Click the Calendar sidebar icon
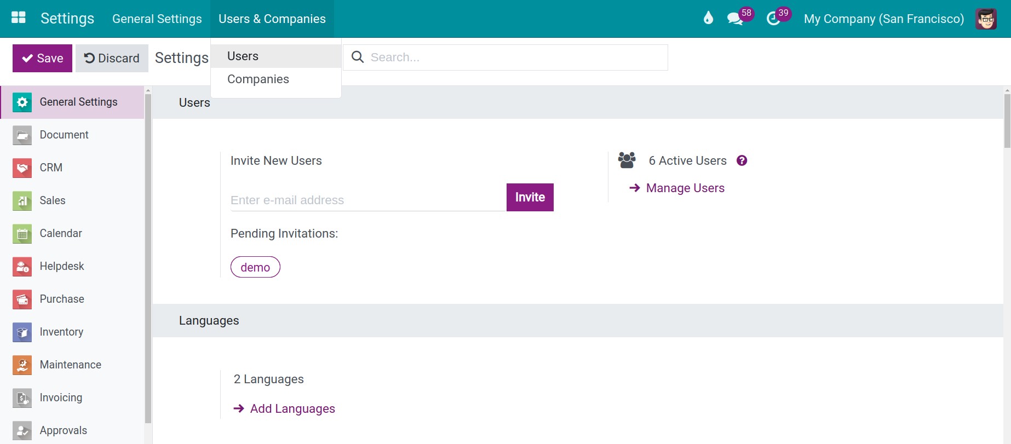Viewport: 1011px width, 444px height. click(x=22, y=234)
